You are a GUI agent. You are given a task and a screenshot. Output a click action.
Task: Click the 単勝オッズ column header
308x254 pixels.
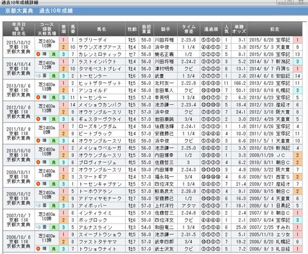click(x=239, y=29)
